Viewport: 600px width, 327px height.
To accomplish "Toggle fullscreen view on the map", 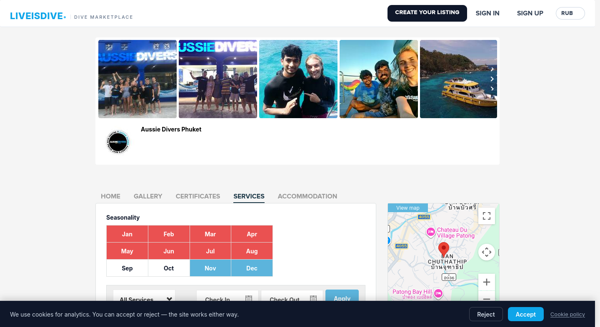I will click(486, 216).
